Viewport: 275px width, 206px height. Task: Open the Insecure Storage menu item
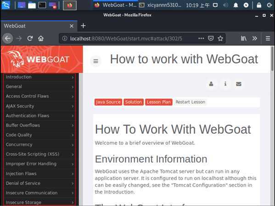pyautogui.click(x=40, y=202)
